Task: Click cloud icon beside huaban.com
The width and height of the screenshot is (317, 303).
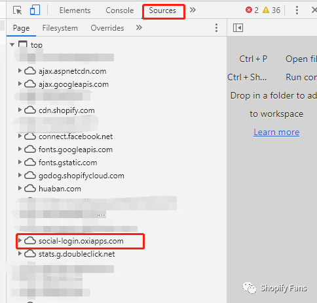Action: [30, 189]
